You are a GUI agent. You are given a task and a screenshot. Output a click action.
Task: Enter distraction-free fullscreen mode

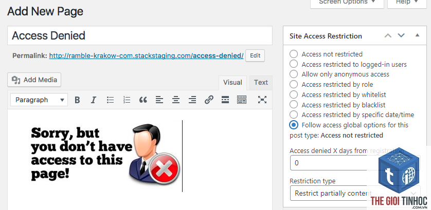262,100
